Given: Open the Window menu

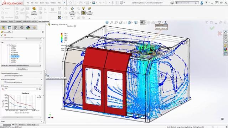Looking at the screenshot, I should click(53, 3).
